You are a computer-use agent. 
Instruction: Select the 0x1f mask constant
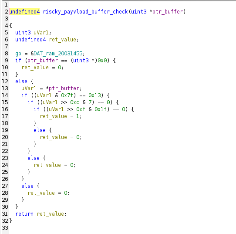coord(101,109)
